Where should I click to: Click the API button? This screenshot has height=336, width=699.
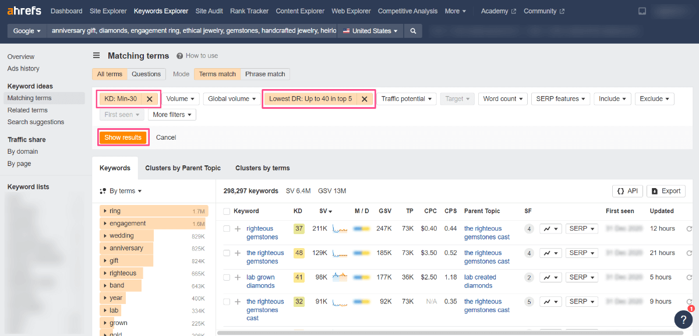[x=627, y=191]
